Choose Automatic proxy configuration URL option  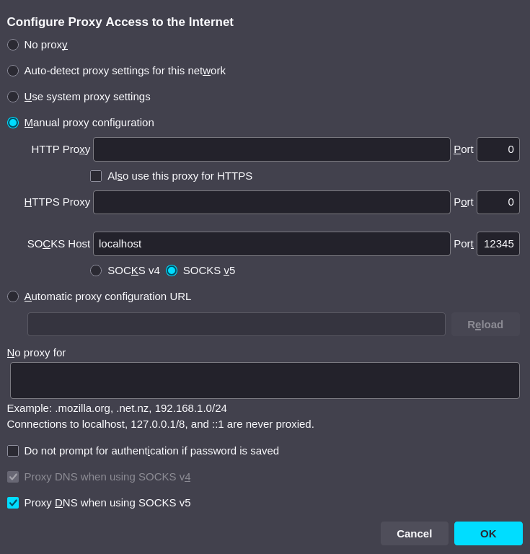pos(13,296)
